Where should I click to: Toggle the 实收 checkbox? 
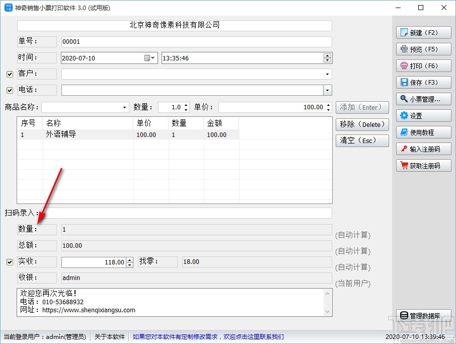10,262
